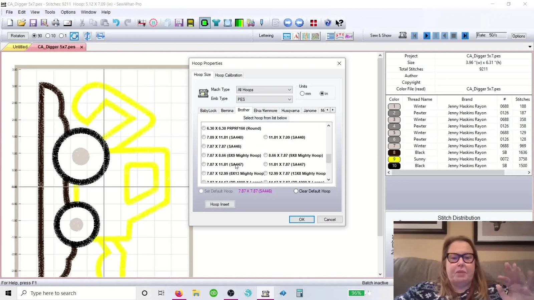Play the Sew & Show simulation
The image size is (534, 300).
427,36
